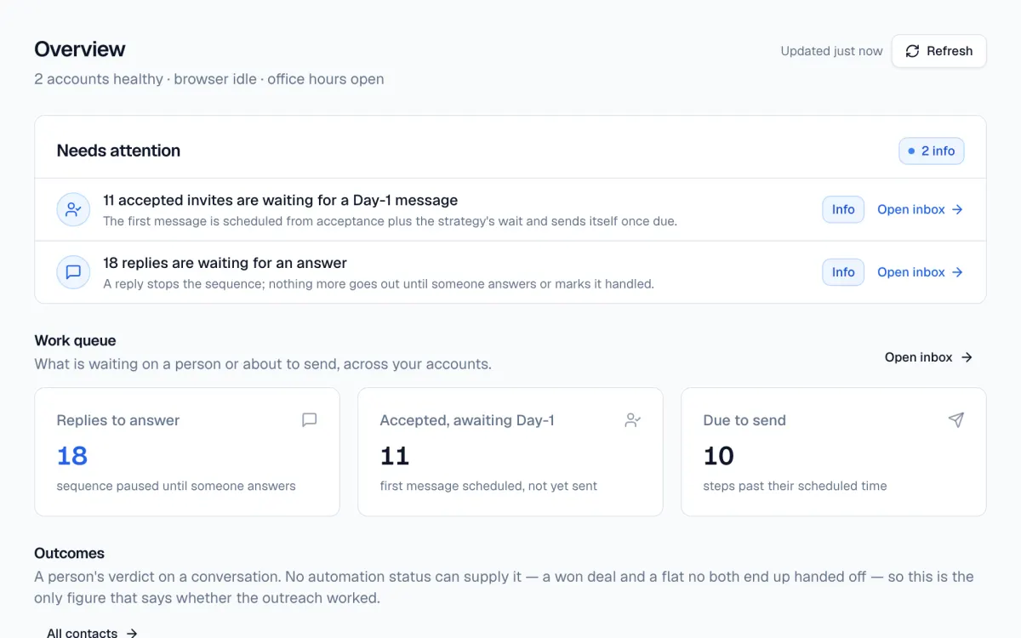Click 'The first message is scheduled' description

pyautogui.click(x=391, y=221)
